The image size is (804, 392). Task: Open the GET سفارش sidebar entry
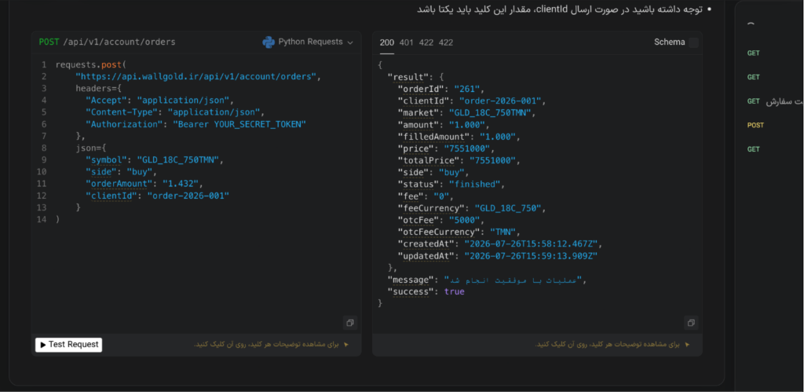tap(774, 101)
